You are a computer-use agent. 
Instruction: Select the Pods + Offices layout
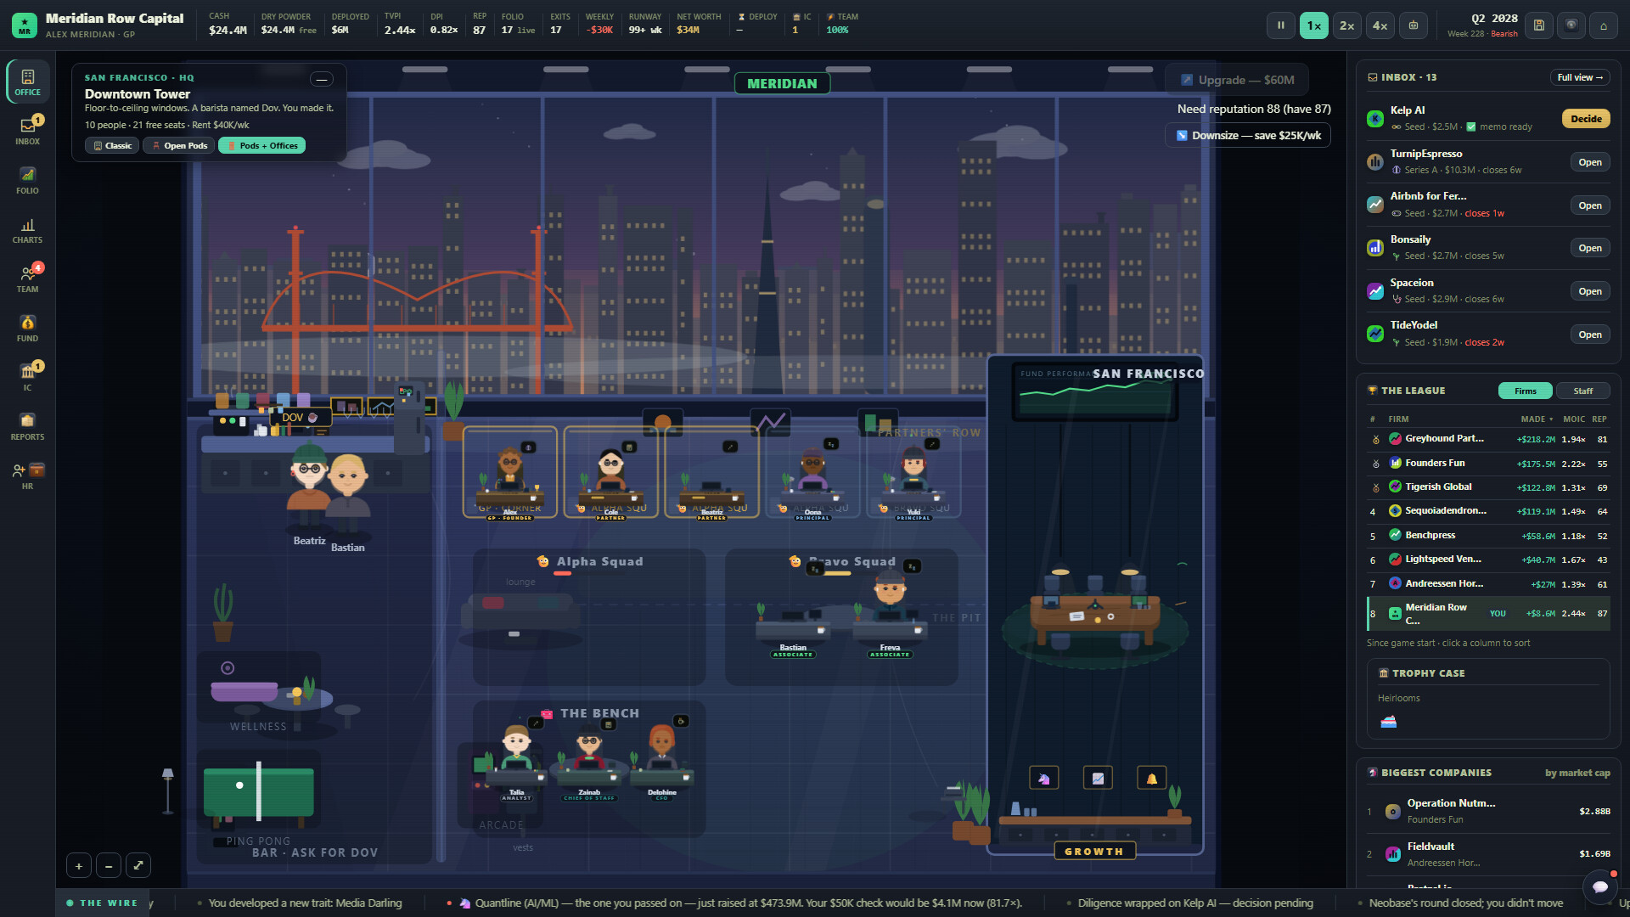point(261,146)
